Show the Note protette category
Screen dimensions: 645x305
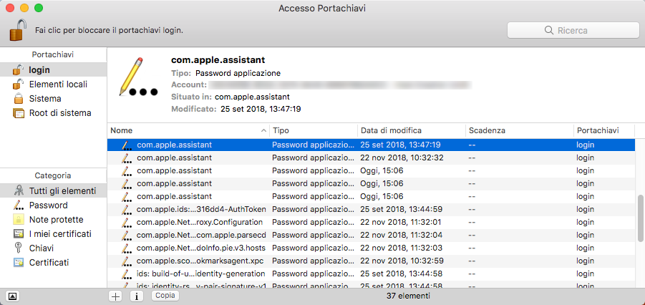[x=56, y=220]
